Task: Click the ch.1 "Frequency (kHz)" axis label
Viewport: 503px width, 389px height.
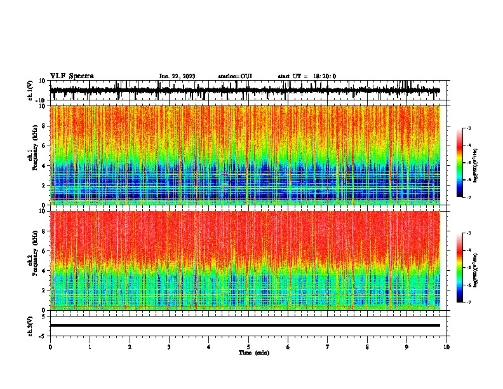Action: pos(36,147)
